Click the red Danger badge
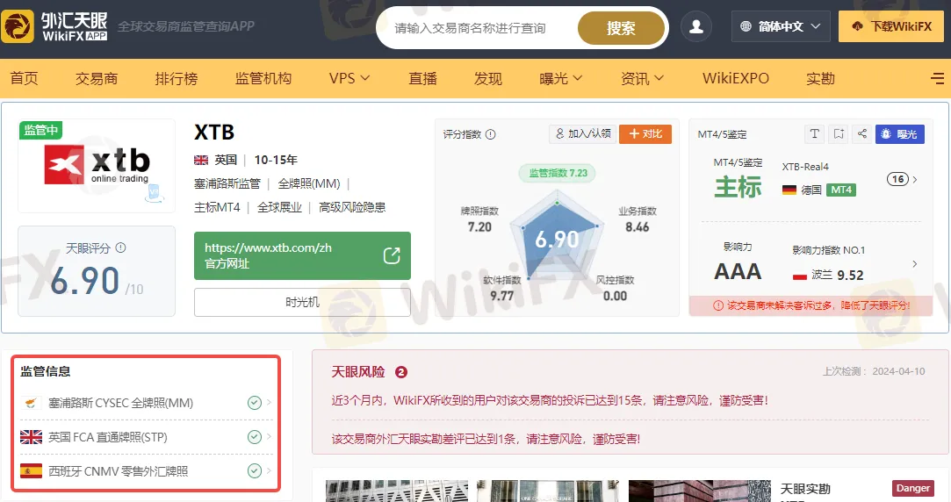 (x=912, y=488)
